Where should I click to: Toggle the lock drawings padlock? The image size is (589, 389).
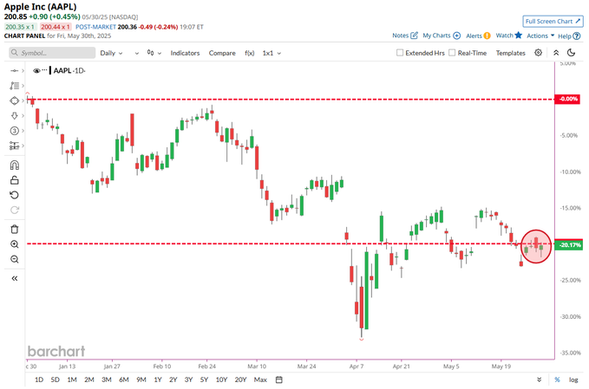coord(14,180)
